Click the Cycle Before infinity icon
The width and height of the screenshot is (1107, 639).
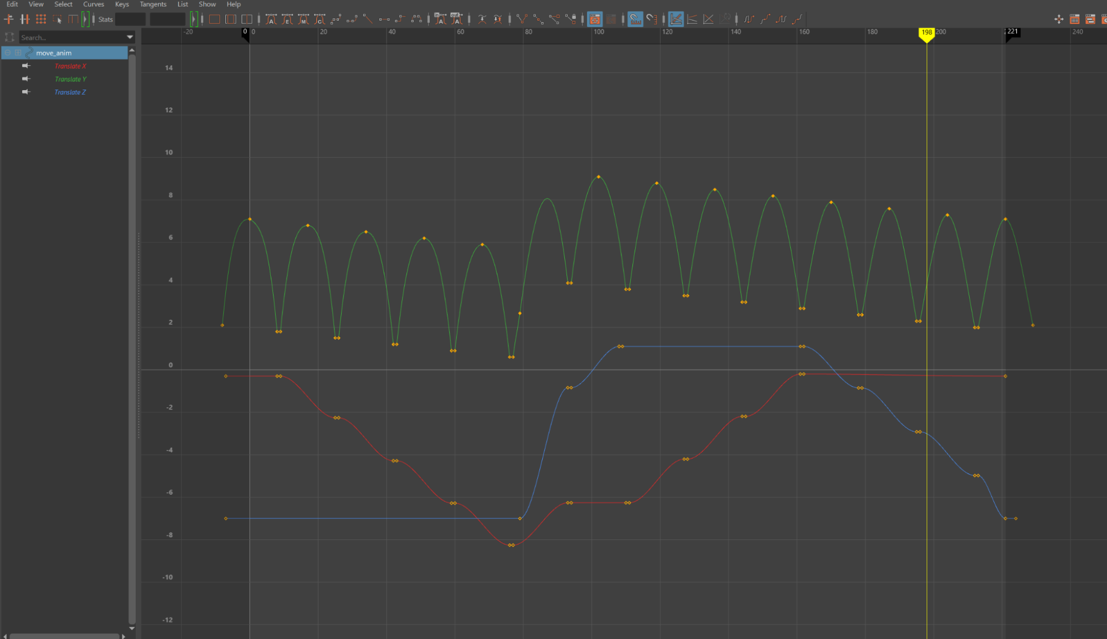point(749,19)
